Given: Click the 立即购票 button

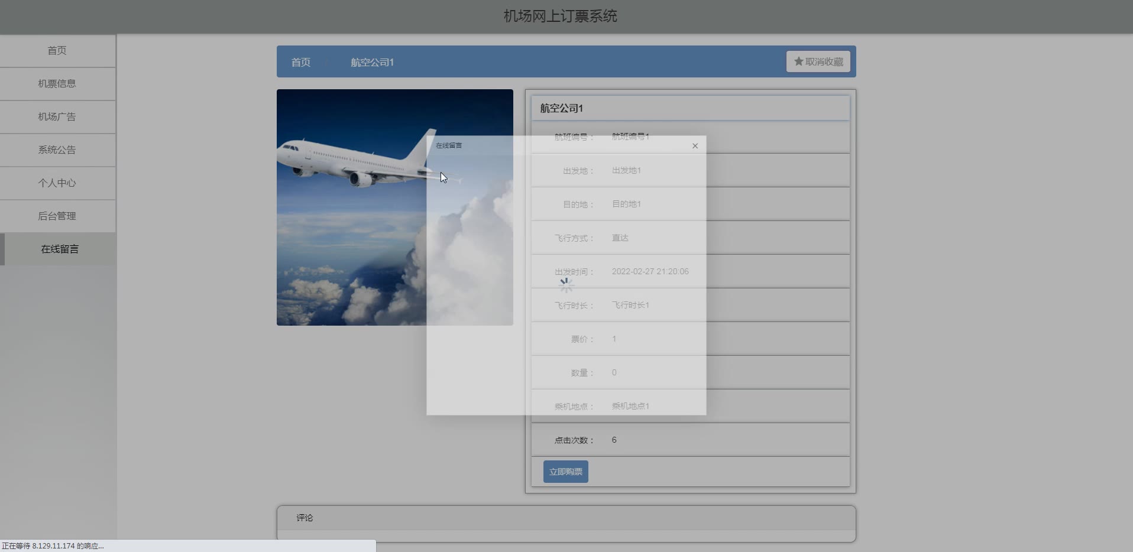Looking at the screenshot, I should click(565, 472).
